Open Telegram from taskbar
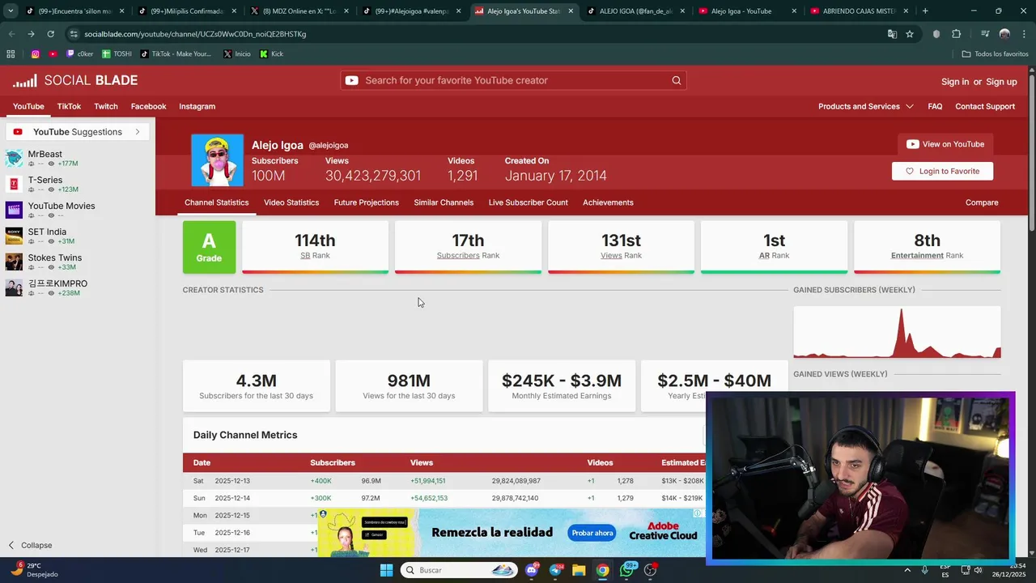Image resolution: width=1036 pixels, height=583 pixels. [x=555, y=570]
